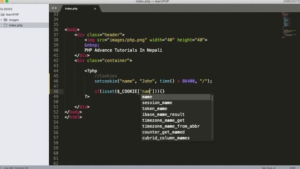
Task: Choose 'token_name' autocomplete suggestion
Action: [176, 108]
